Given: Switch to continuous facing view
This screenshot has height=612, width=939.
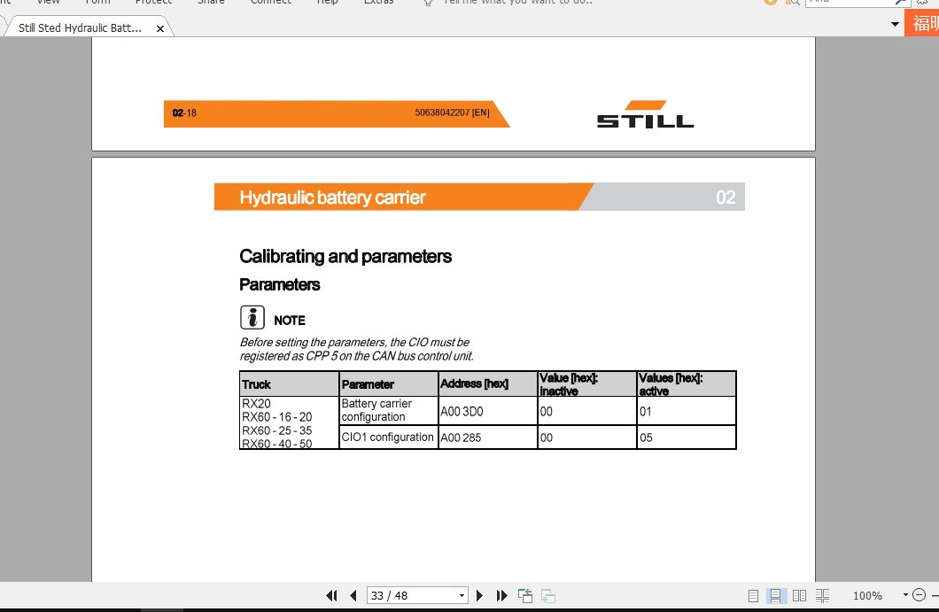Looking at the screenshot, I should click(823, 595).
